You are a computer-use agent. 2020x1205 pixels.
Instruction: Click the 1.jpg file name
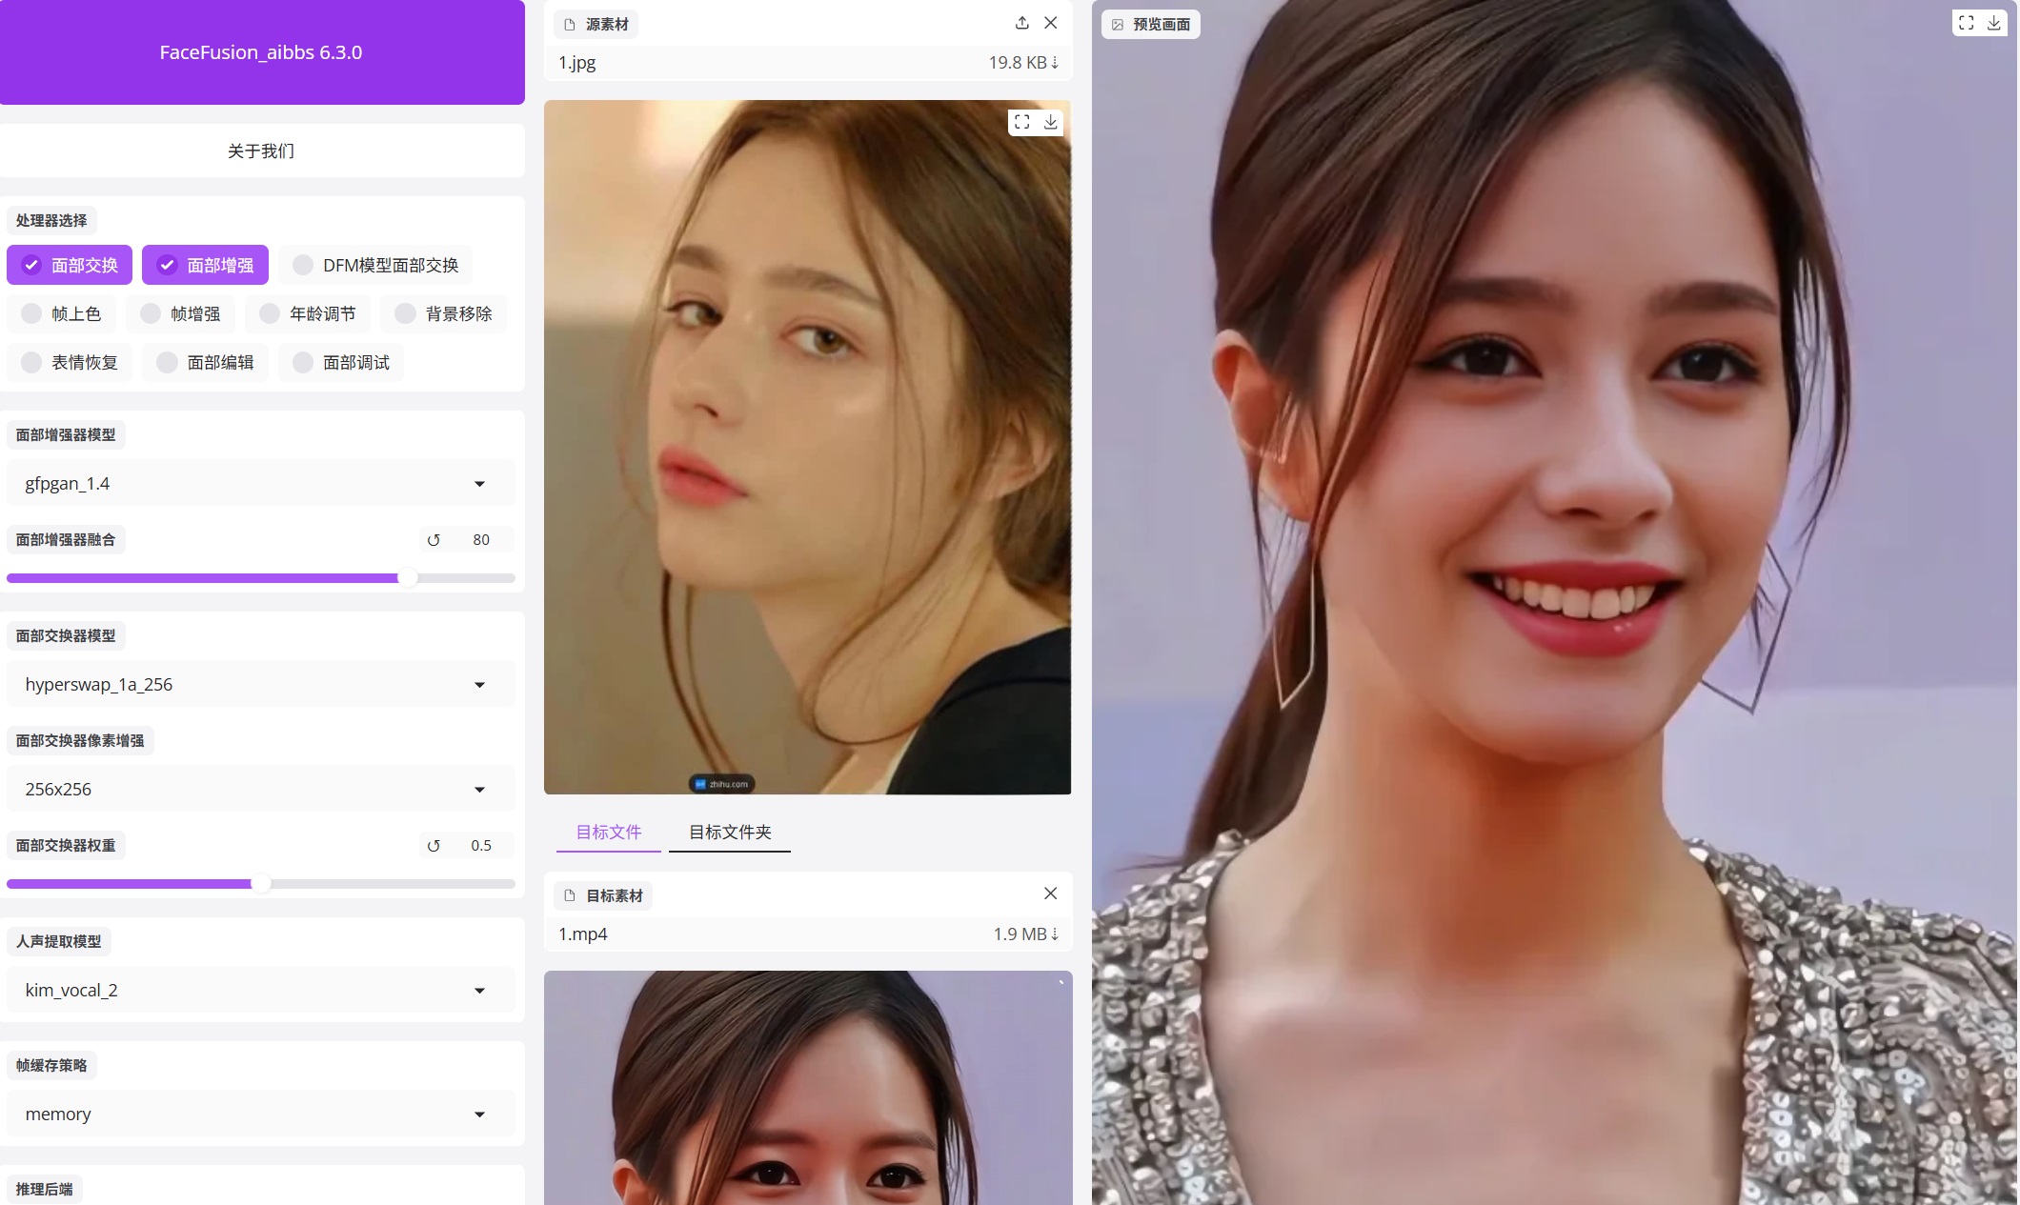[x=577, y=63]
